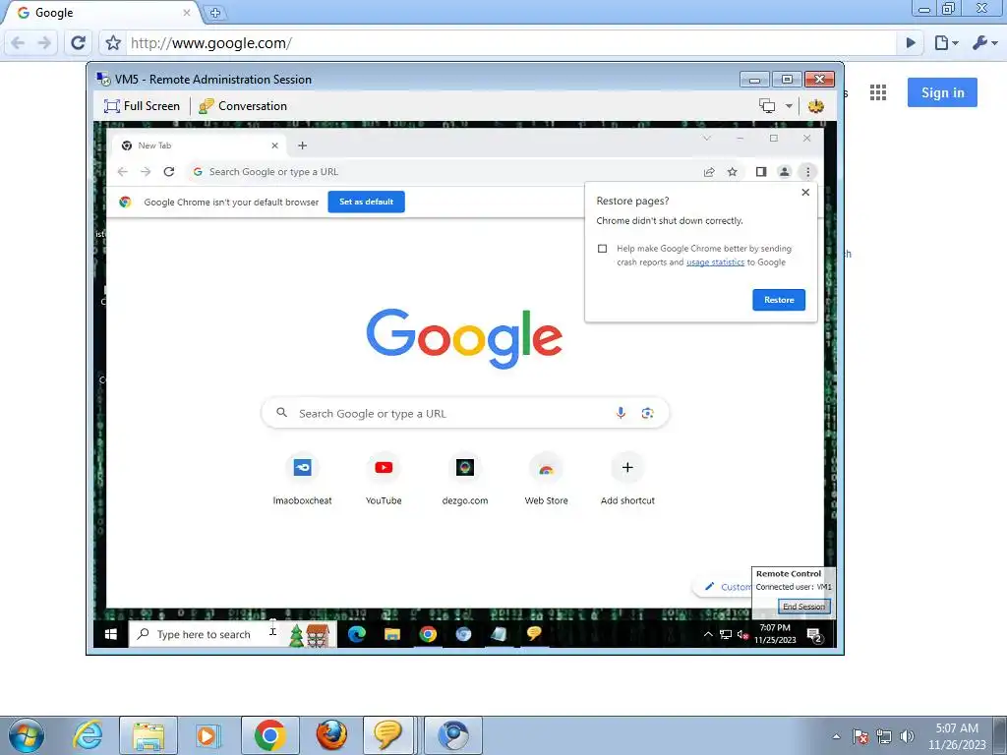Click the Google search box on New Tab page

(465, 413)
